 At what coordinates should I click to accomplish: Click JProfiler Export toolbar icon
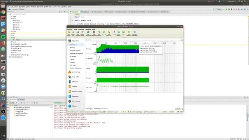114,33
